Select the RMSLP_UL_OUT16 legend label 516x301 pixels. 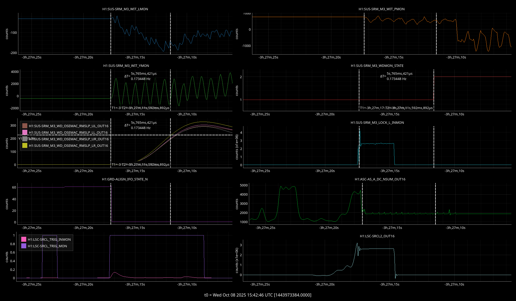tap(68, 126)
